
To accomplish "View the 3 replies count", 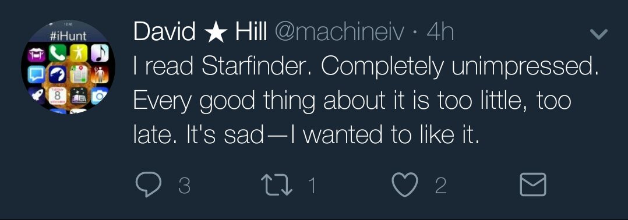I will coord(184,186).
